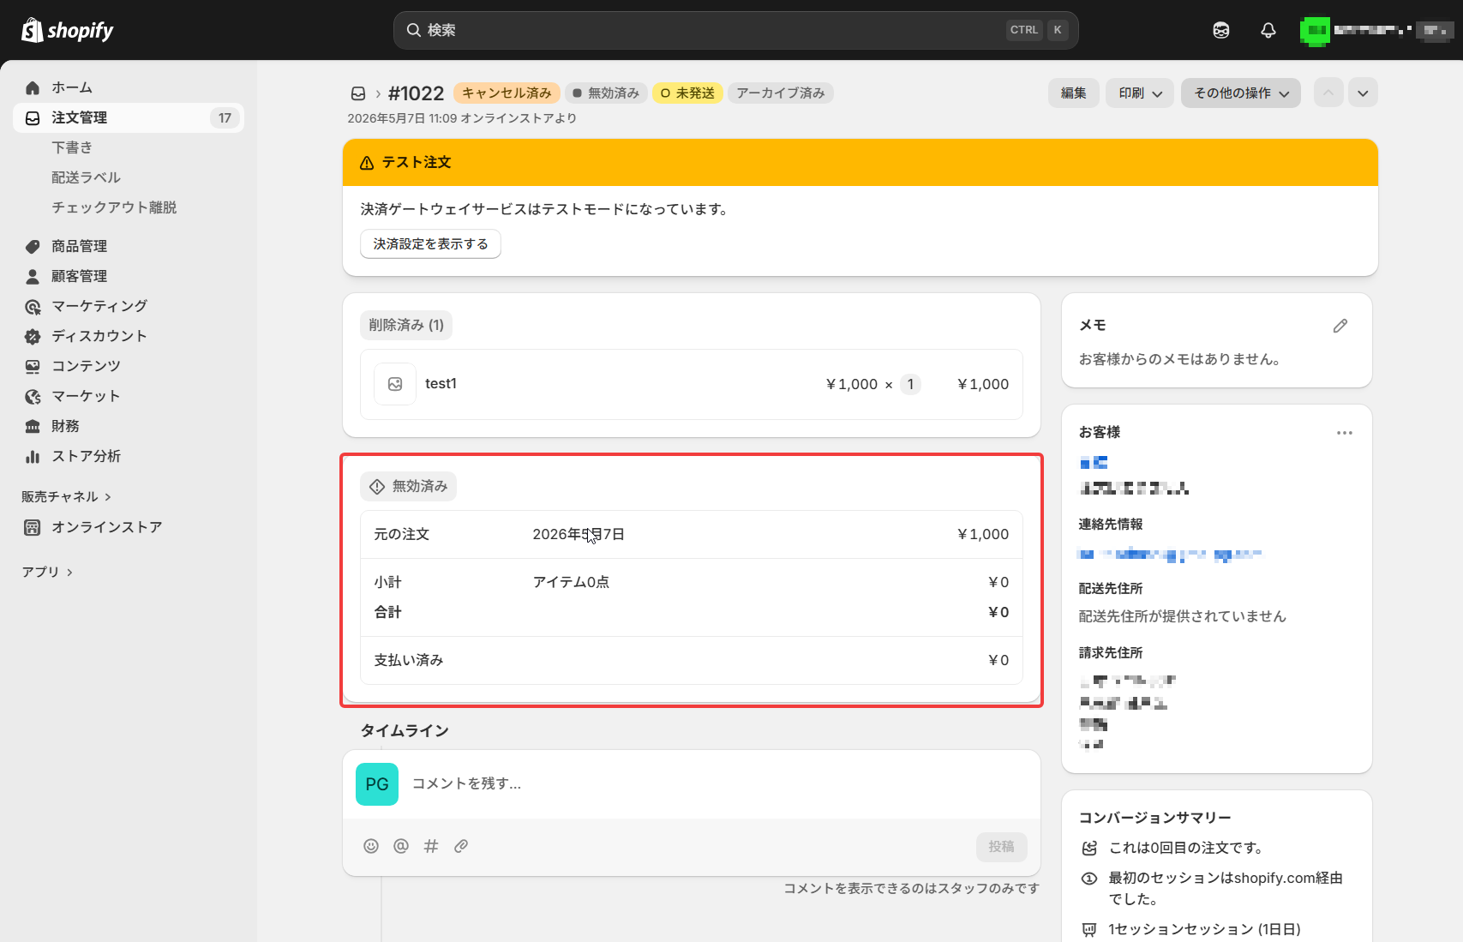Viewport: 1463px width, 942px height.
Task: Click the test1 product thumbnail
Action: pos(395,384)
